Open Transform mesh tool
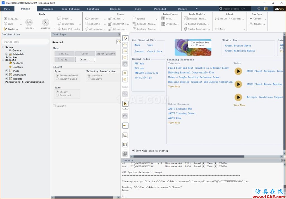 click(66, 24)
